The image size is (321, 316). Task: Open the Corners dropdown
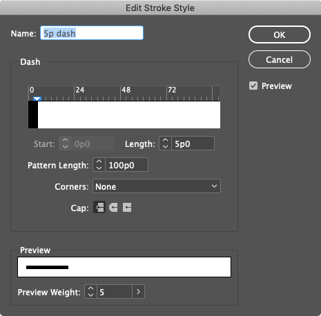[157, 186]
